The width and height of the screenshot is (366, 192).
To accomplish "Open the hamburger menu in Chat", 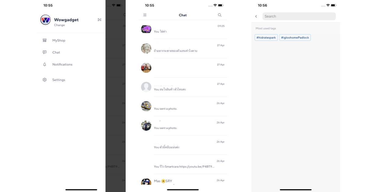I will point(145,15).
